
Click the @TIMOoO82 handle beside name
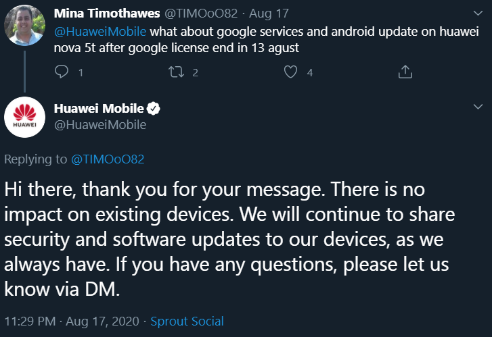pyautogui.click(x=201, y=14)
